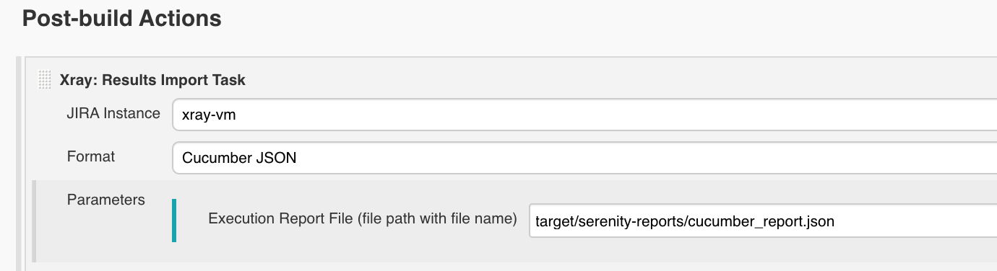Open the Format dropdown
This screenshot has width=997, height=271.
point(584,158)
